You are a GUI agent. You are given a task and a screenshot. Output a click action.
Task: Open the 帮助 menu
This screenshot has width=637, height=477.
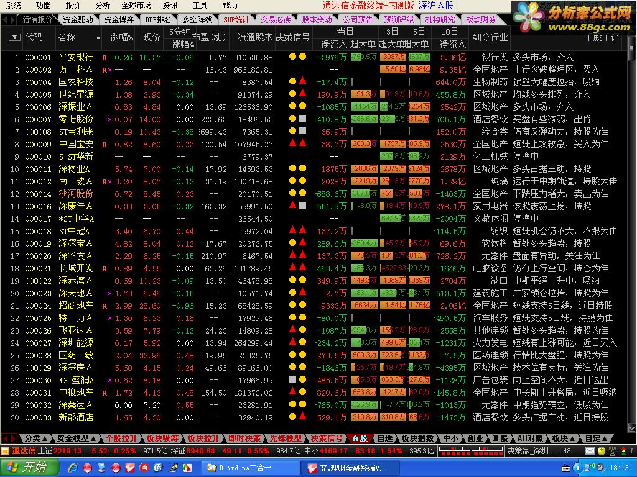tap(230, 6)
